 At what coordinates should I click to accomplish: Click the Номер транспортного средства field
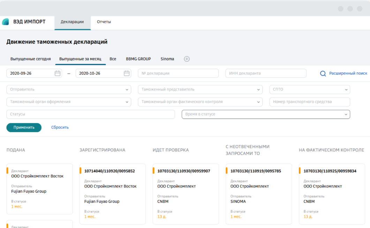tap(310, 102)
